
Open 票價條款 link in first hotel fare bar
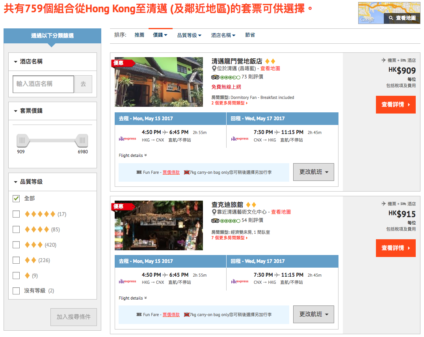(x=171, y=172)
